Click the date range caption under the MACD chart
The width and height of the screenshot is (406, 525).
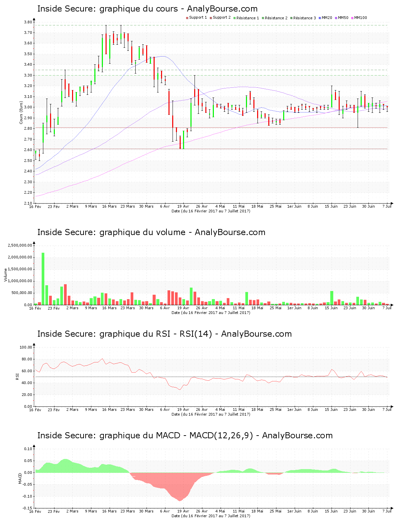tap(211, 516)
